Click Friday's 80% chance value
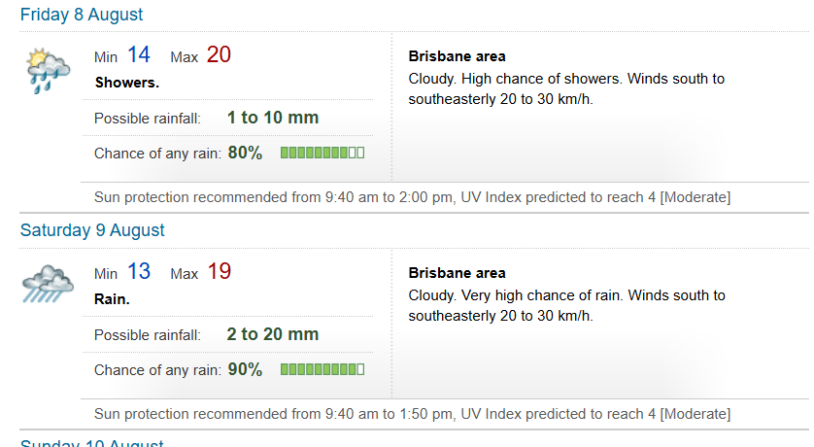814x447 pixels. (245, 153)
